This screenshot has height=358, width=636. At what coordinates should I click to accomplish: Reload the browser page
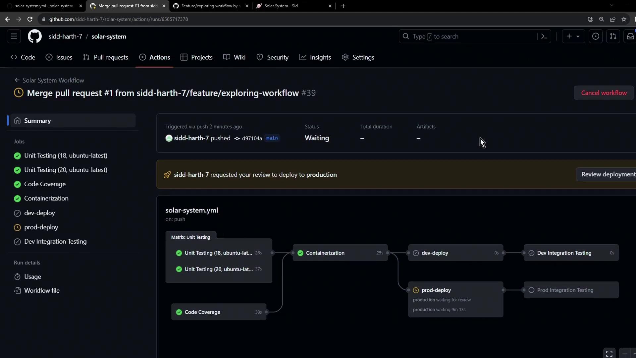pyautogui.click(x=30, y=19)
